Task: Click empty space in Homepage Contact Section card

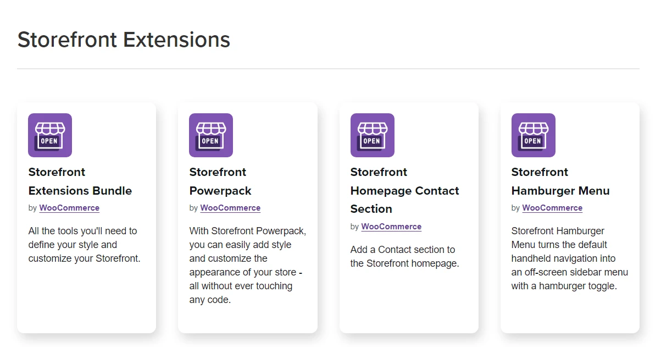Action: tap(409, 302)
